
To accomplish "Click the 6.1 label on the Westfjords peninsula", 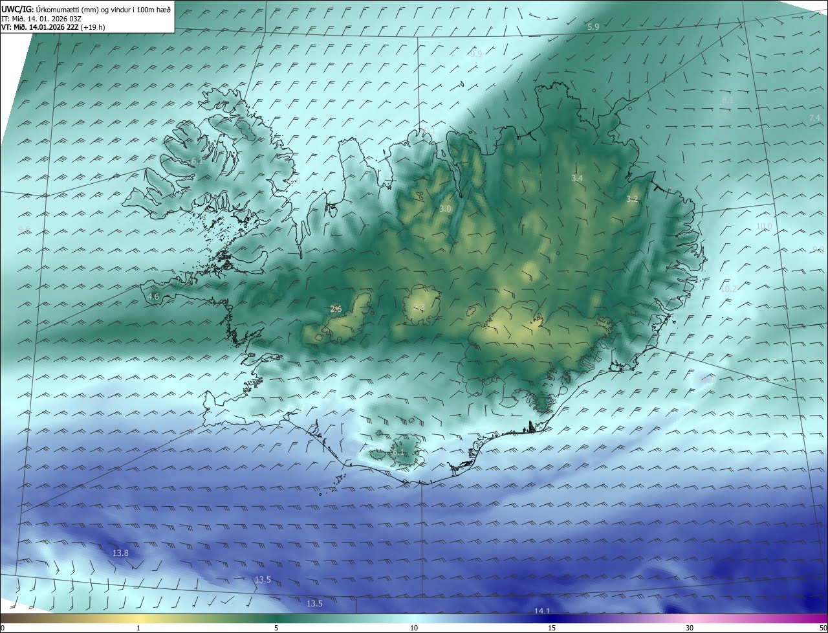I will tap(196, 161).
